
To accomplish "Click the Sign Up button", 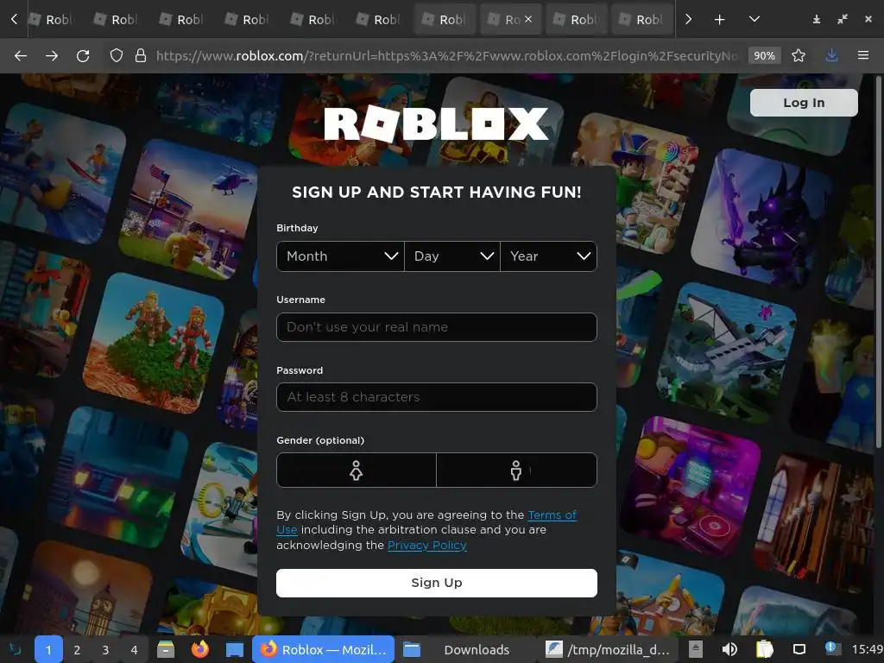I will tap(436, 583).
